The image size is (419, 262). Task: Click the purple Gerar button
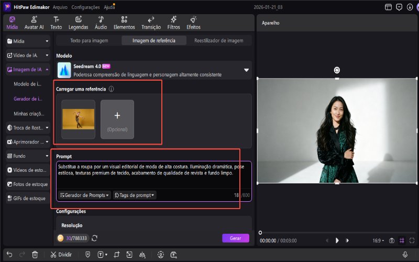pyautogui.click(x=235, y=238)
